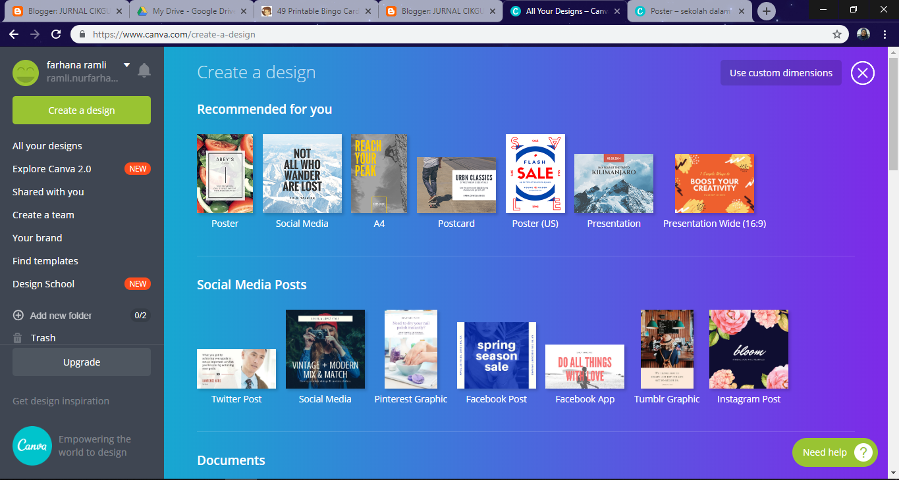Choose the Presentation Kilimanjaro thumbnail

pos(614,183)
